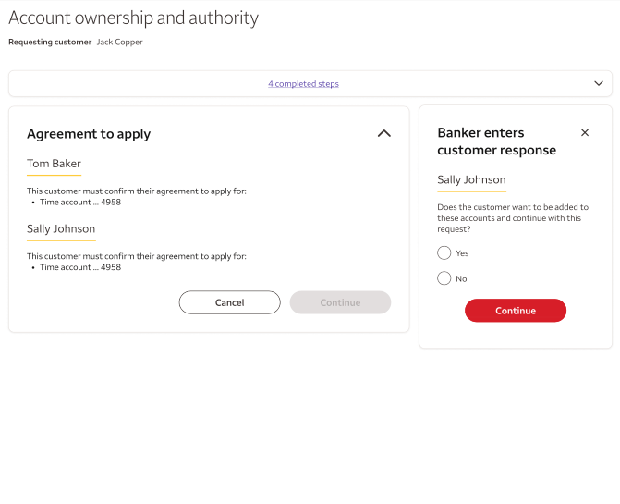Click the Banker enters customer response heading

point(497,141)
